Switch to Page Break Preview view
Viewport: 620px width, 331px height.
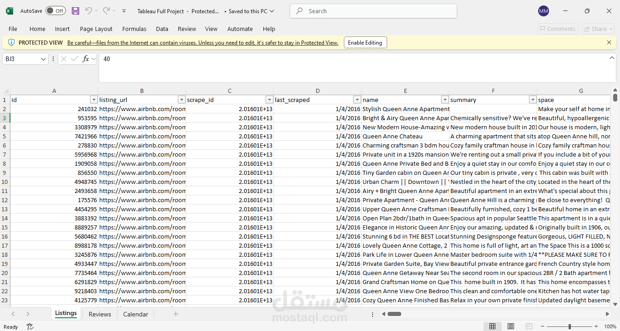(x=529, y=326)
